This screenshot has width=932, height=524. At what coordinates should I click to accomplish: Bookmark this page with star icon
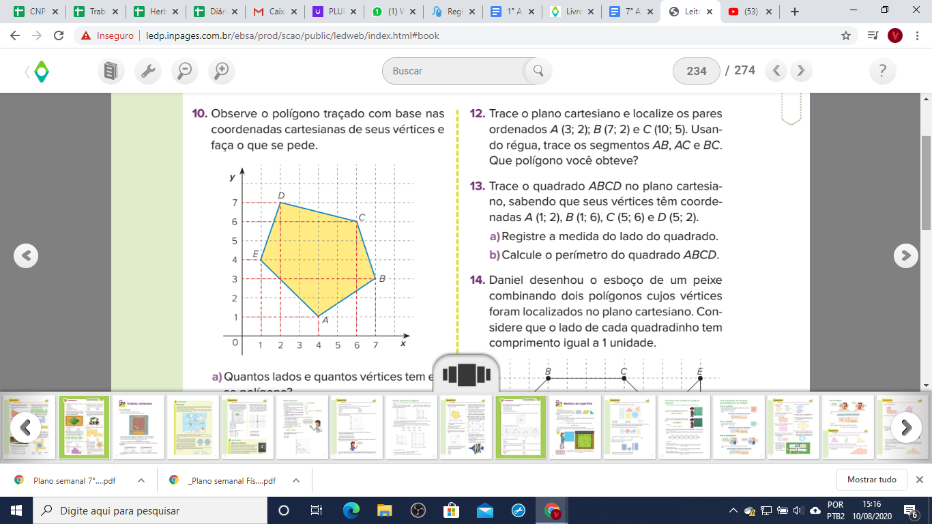[x=846, y=35]
